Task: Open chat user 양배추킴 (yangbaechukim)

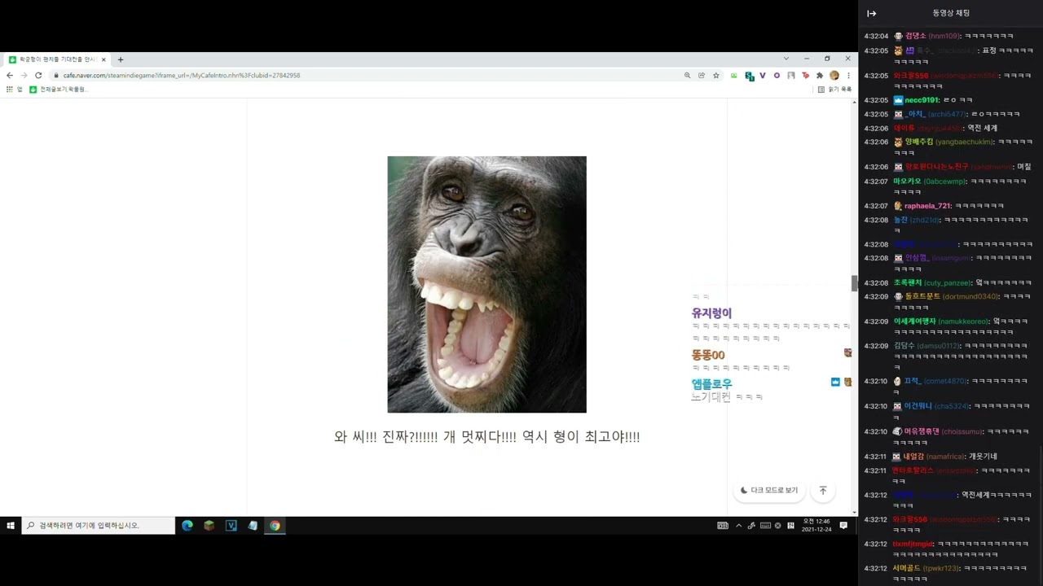Action: [948, 142]
